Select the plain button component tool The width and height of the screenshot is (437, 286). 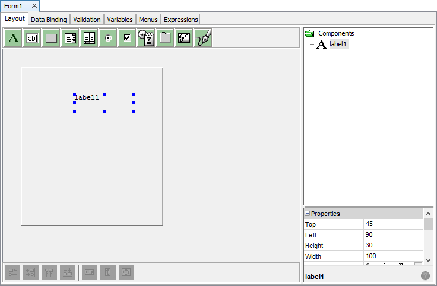click(52, 38)
